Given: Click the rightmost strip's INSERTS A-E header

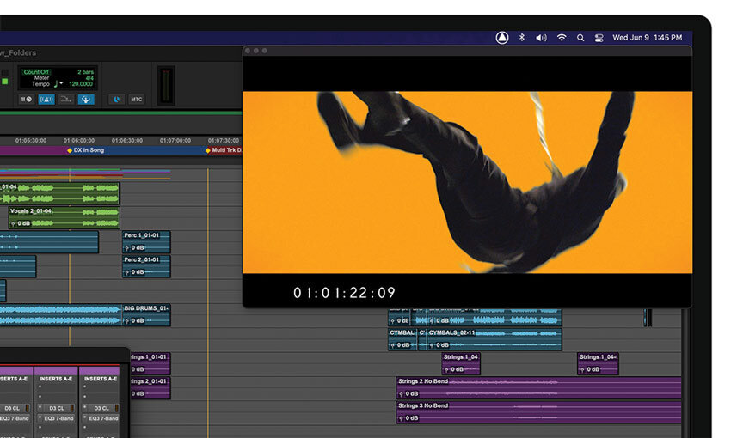Looking at the screenshot, I should tap(101, 379).
